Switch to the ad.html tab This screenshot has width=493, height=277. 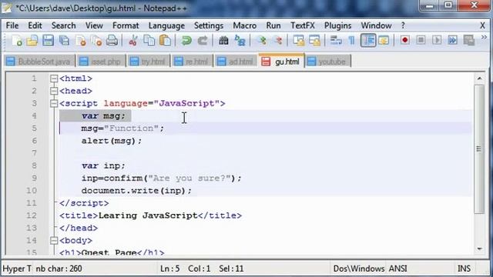pyautogui.click(x=236, y=62)
